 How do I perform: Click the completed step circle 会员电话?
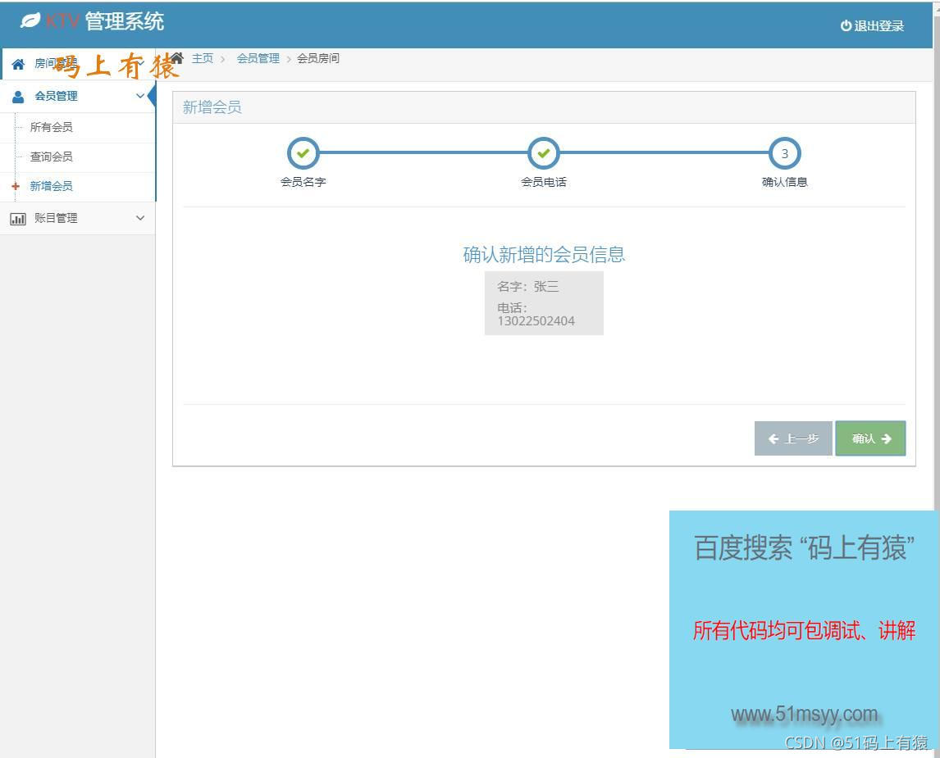pos(543,153)
